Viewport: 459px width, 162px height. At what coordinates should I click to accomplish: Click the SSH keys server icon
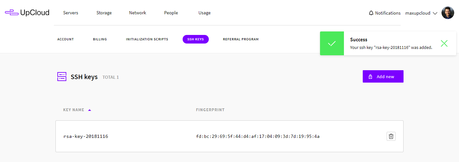tap(62, 77)
